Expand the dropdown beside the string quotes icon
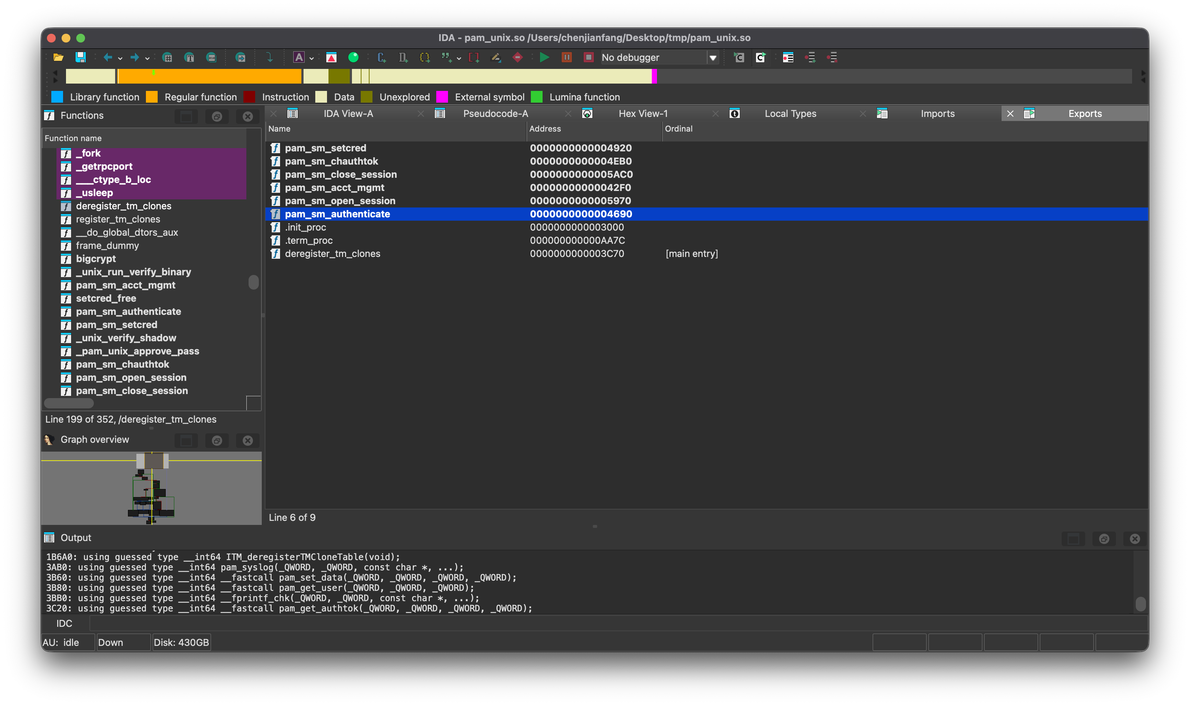Image resolution: width=1190 pixels, height=706 pixels. tap(459, 59)
